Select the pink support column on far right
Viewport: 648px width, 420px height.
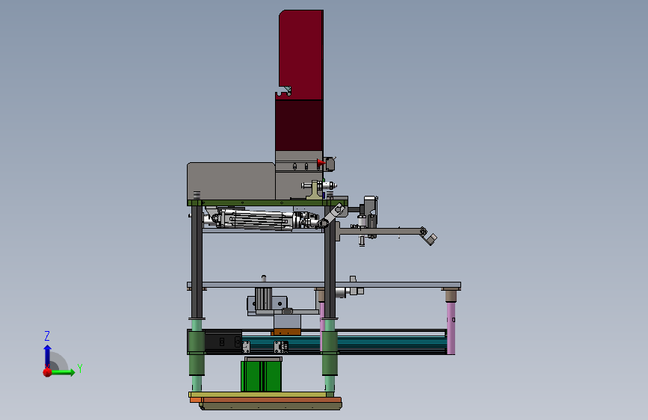(x=451, y=329)
